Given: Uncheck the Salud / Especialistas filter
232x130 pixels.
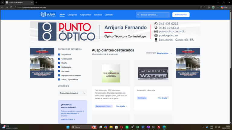Looking at the screenshot, I should [59, 79].
